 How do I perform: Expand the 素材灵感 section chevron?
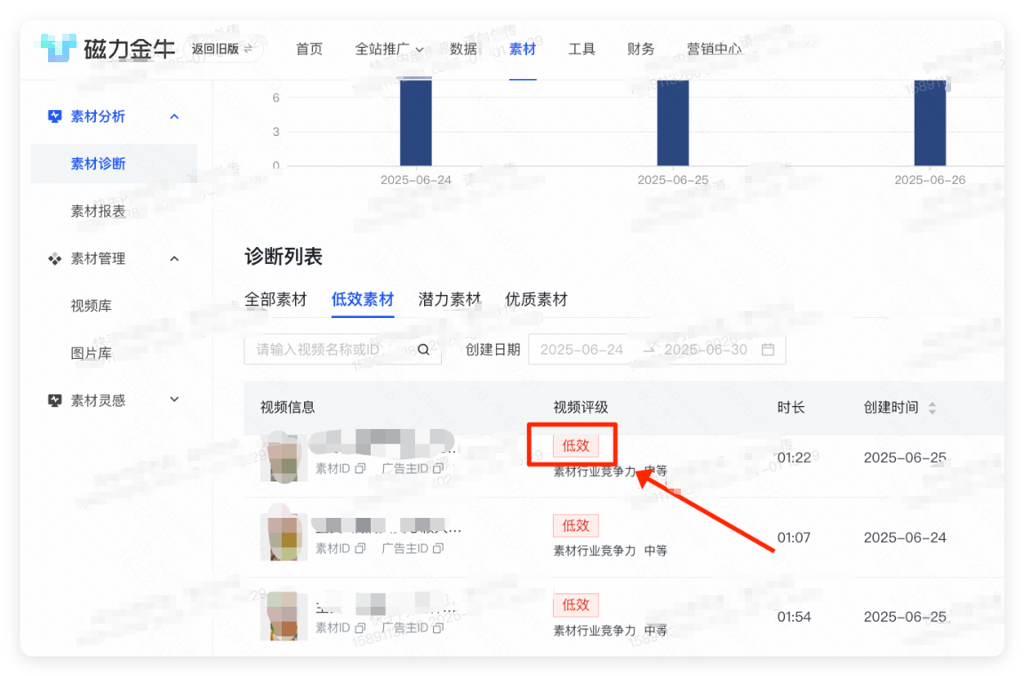click(174, 399)
